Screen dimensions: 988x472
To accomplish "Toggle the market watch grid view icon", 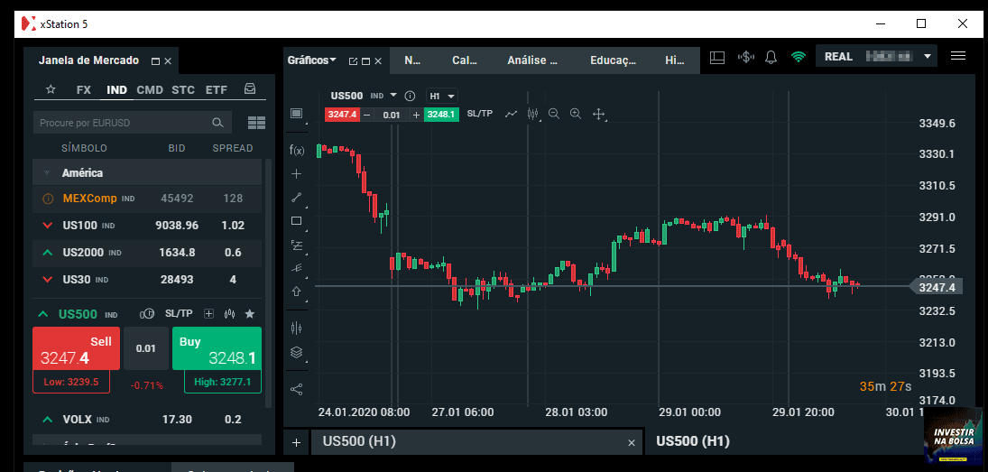I will click(256, 123).
